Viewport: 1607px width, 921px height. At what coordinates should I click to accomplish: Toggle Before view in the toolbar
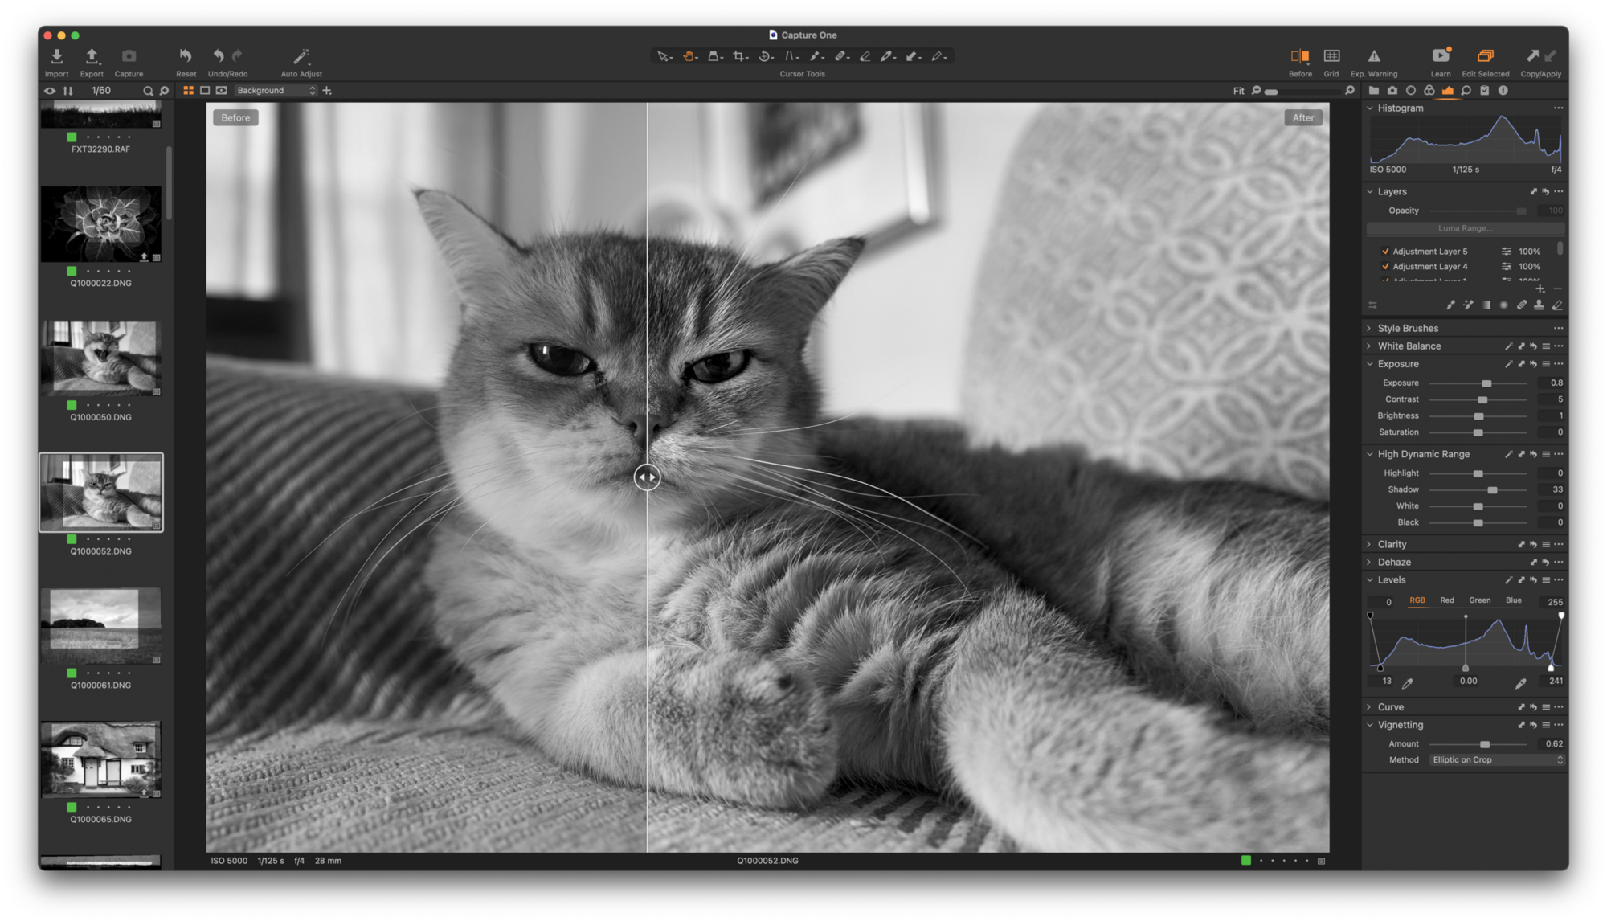[x=1299, y=56]
